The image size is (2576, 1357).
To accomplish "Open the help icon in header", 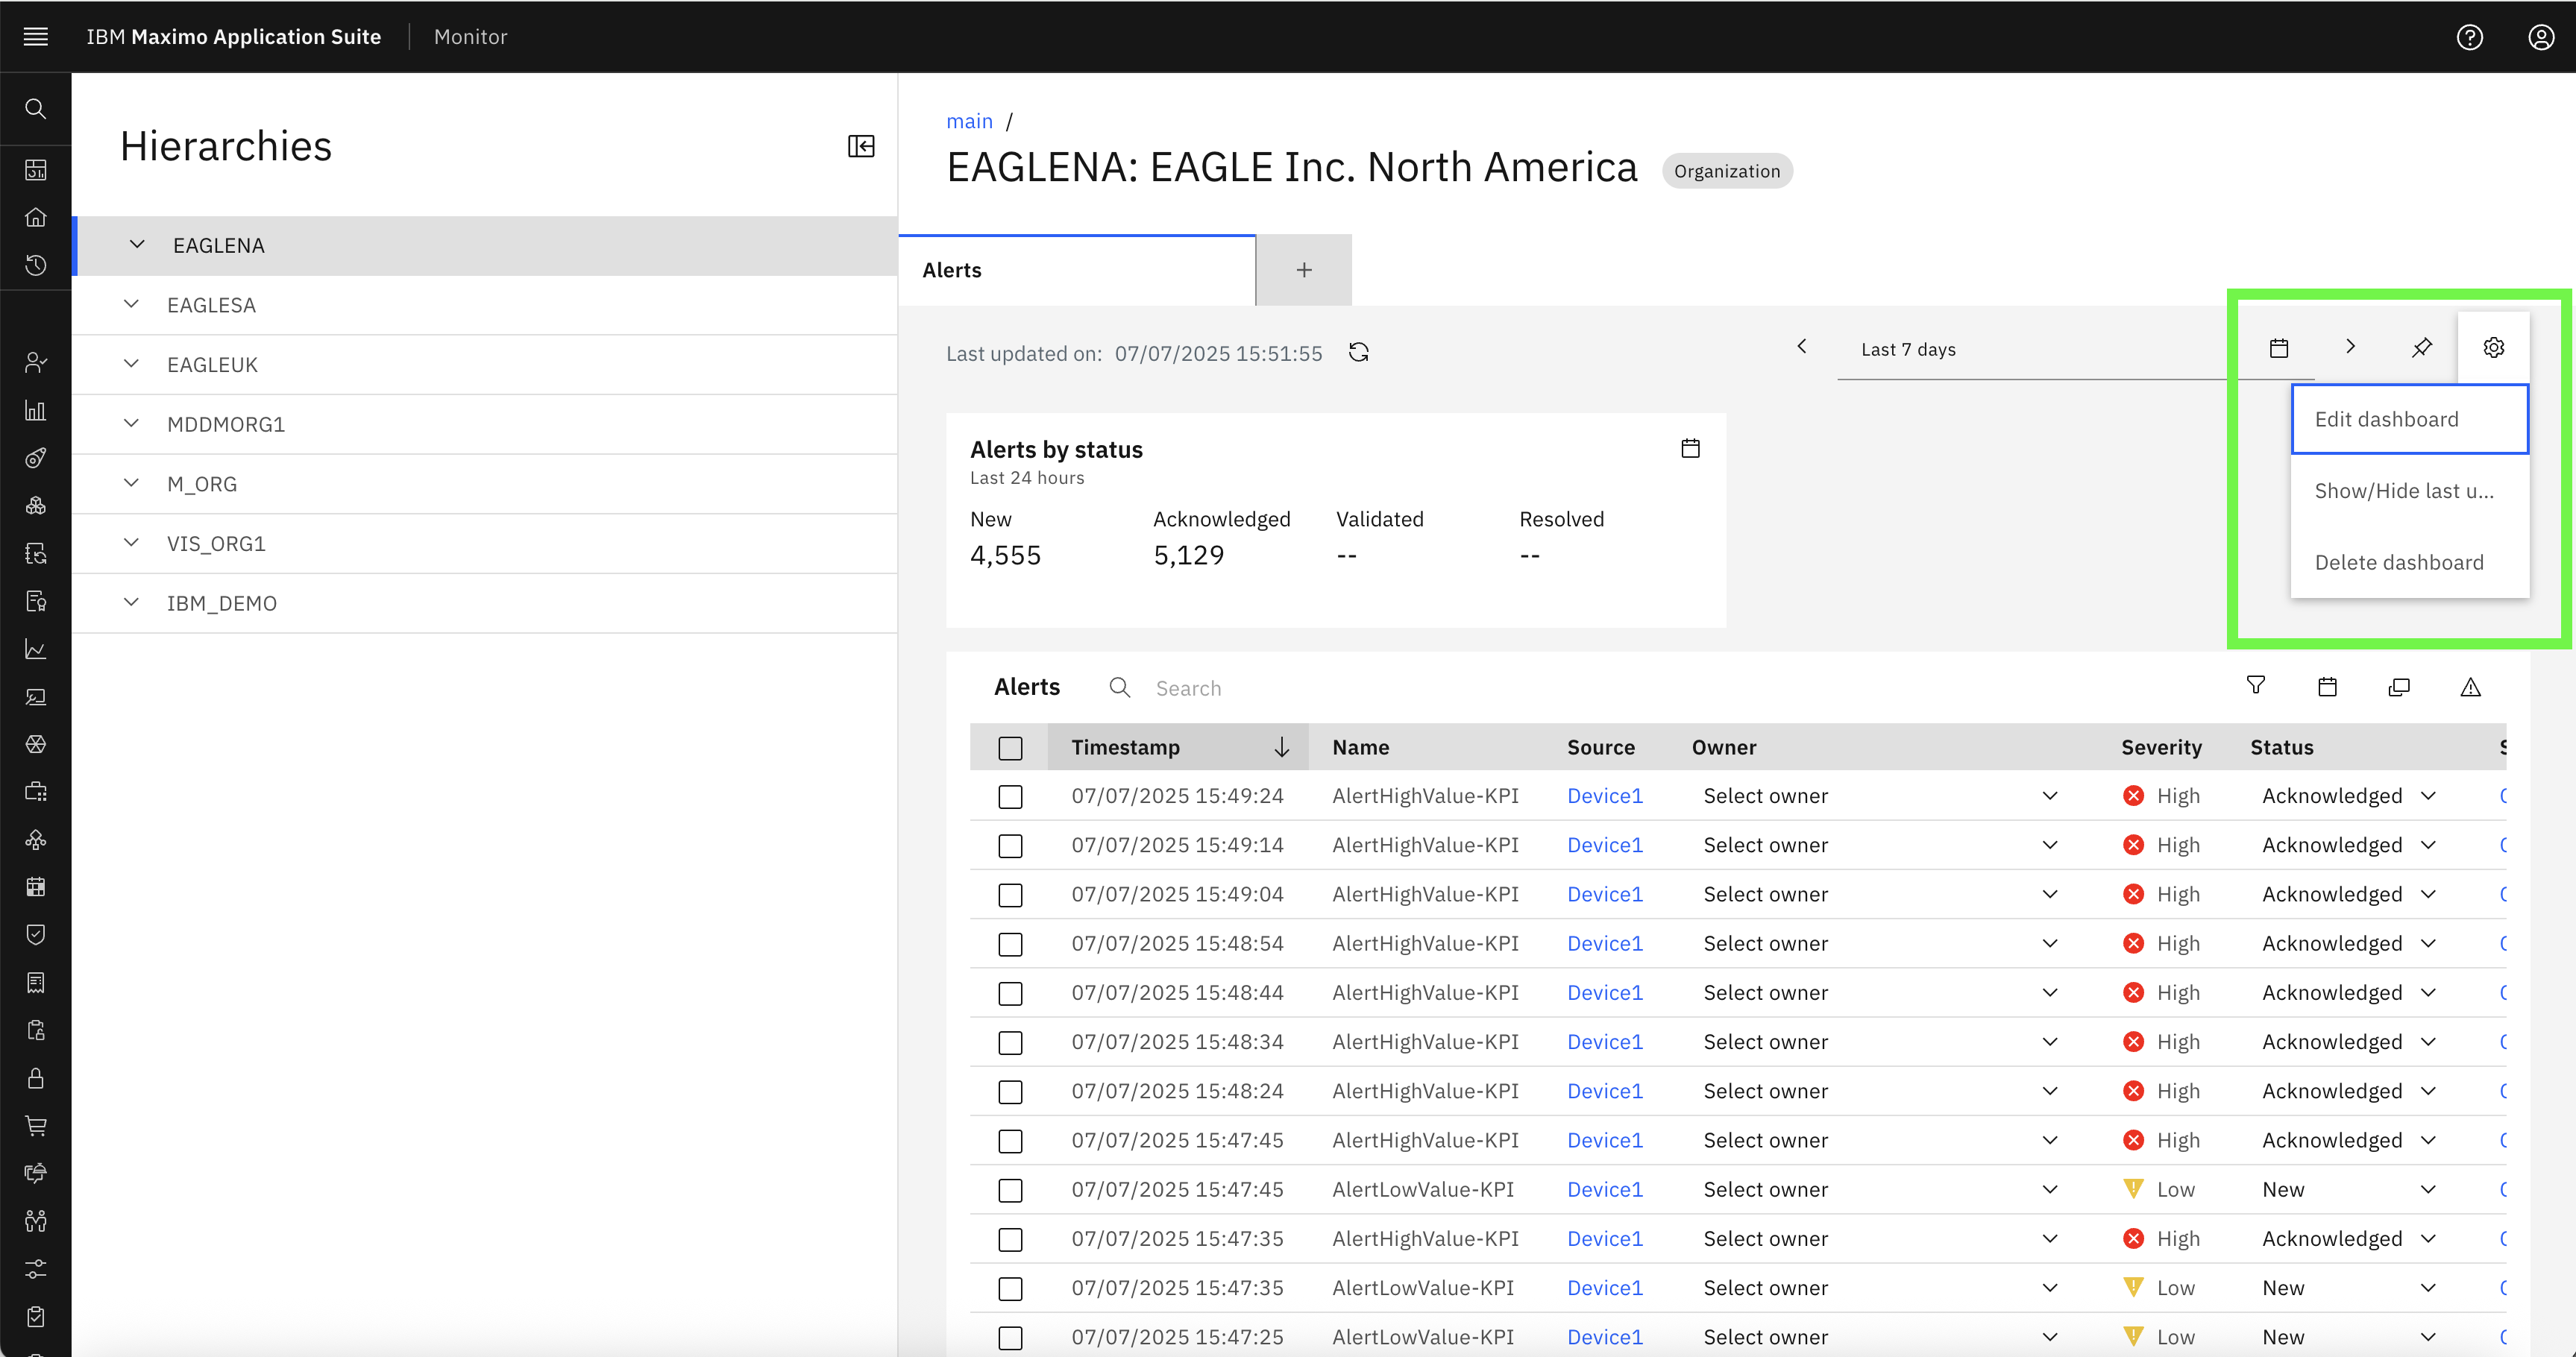I will [x=2469, y=37].
